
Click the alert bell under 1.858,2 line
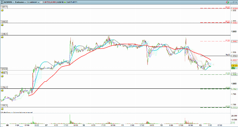[2, 25]
